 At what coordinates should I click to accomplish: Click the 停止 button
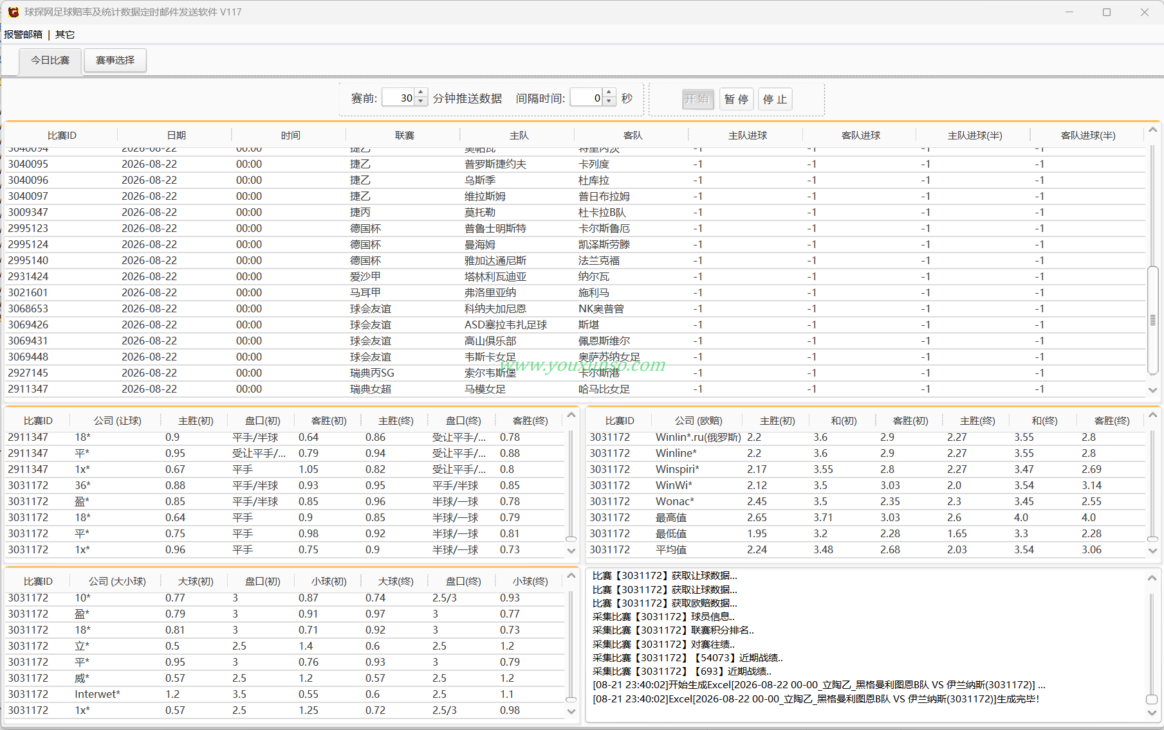click(775, 99)
